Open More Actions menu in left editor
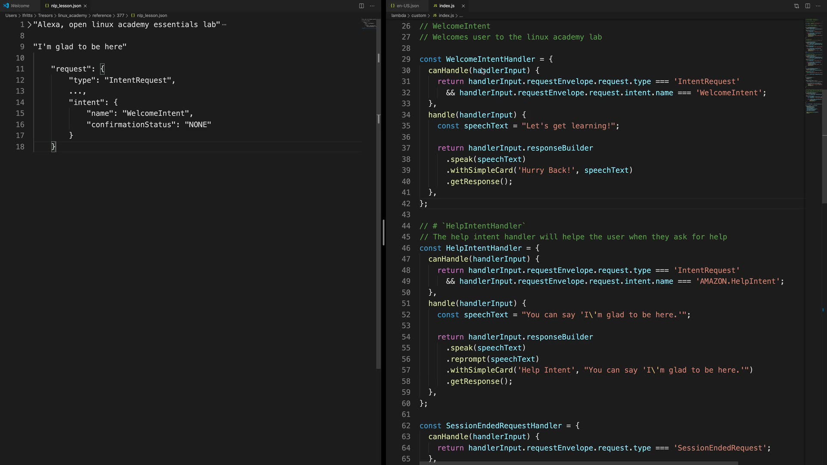 [372, 6]
